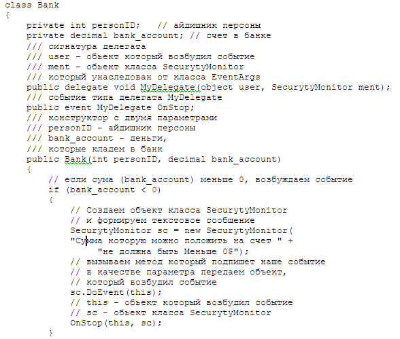Screen dimensions: 400x339
Task: Click the new SecurytyMonitor( constructor call
Action: 238,231
